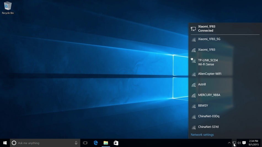
Task: Click the Wi-Fi signal icon for Xiaomi_1F83_5G
Action: [194, 40]
